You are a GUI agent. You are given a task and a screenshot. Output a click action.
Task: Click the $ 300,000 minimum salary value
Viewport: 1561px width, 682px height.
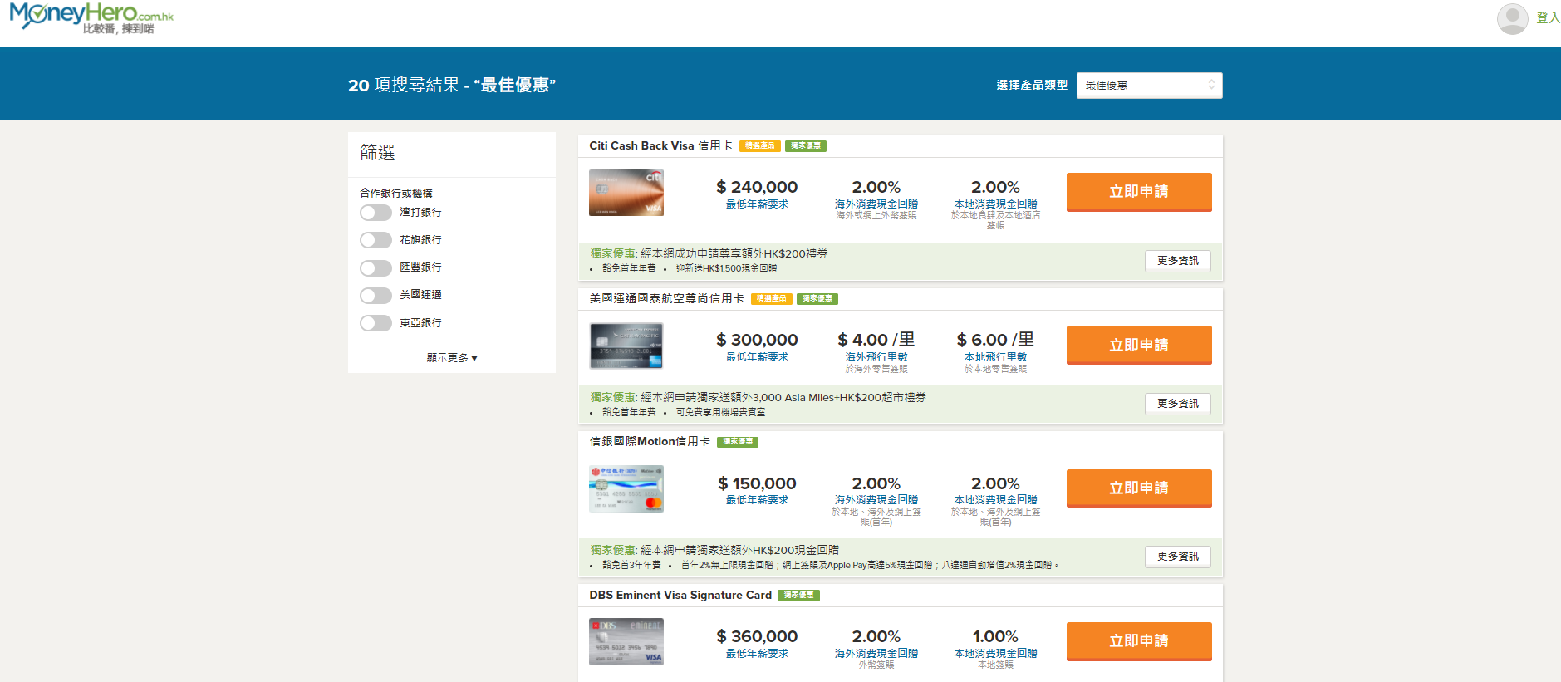tap(757, 341)
